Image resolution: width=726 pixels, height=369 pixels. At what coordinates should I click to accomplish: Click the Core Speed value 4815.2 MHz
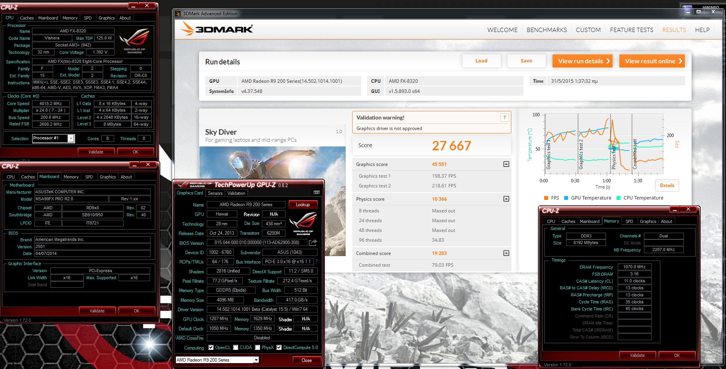click(50, 104)
